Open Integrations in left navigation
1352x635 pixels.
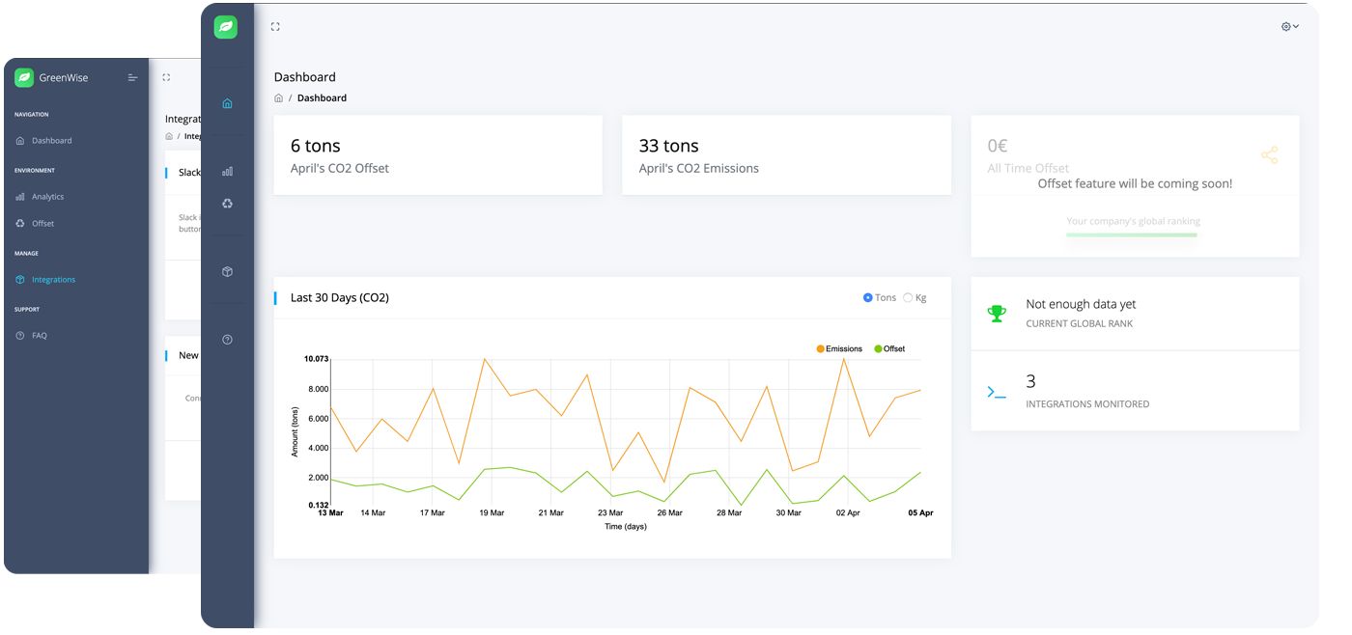[53, 280]
